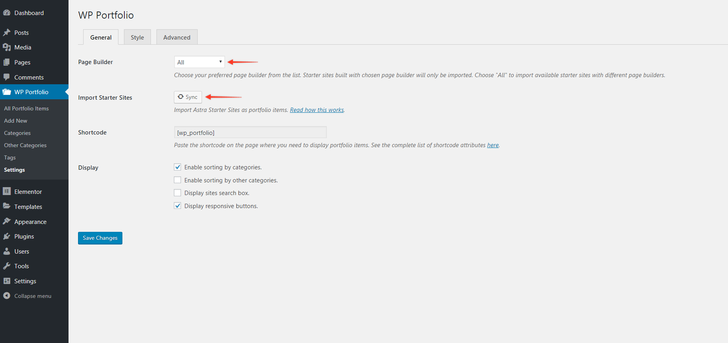
Task: Click the Sync button label
Action: pyautogui.click(x=192, y=97)
